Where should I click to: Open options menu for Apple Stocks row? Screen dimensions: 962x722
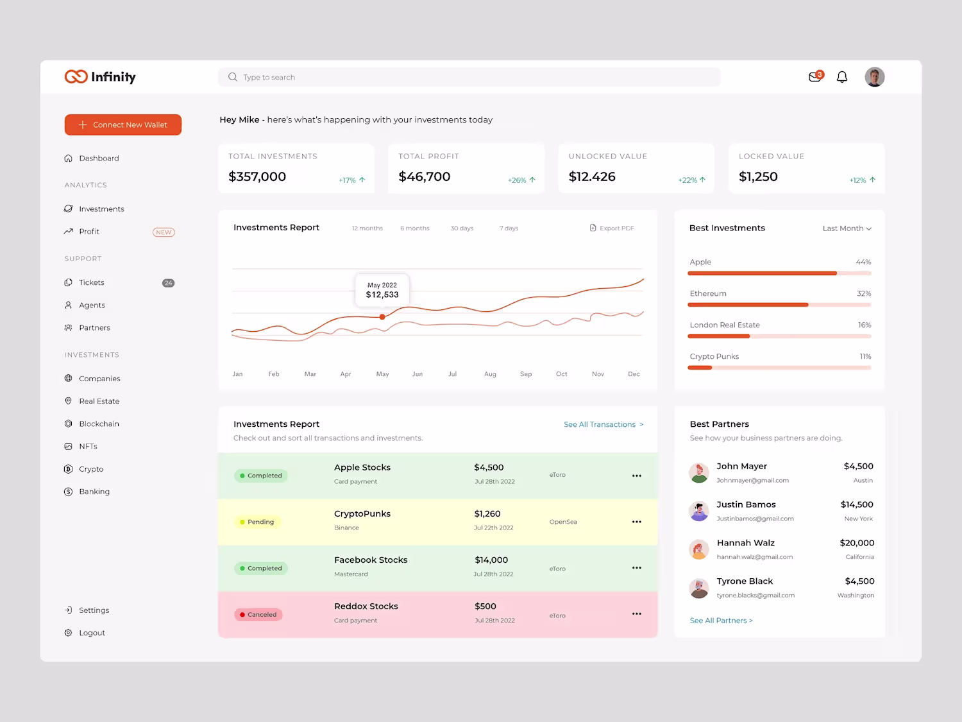(637, 476)
